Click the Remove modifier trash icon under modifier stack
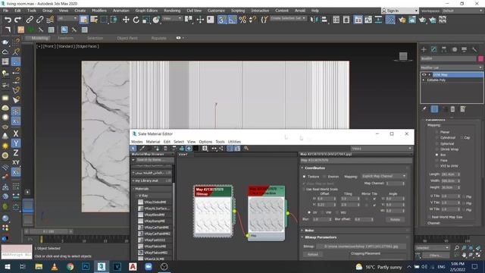 point(452,109)
